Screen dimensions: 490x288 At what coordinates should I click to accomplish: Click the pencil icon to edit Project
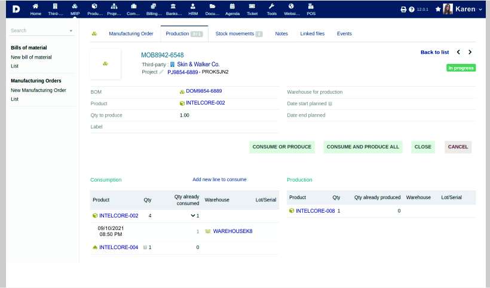coord(161,72)
